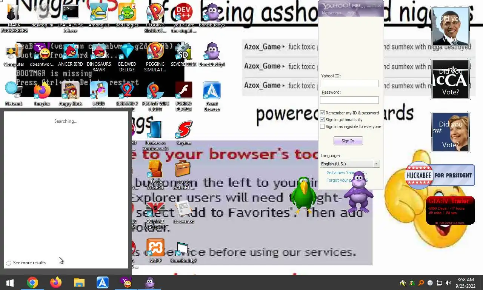Image resolution: width=483 pixels, height=290 pixels.
Task: Open Google Chrome from the taskbar
Action: [x=32, y=282]
